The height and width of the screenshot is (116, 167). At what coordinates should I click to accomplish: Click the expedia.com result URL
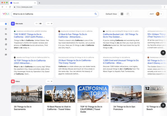[x=33, y=57]
